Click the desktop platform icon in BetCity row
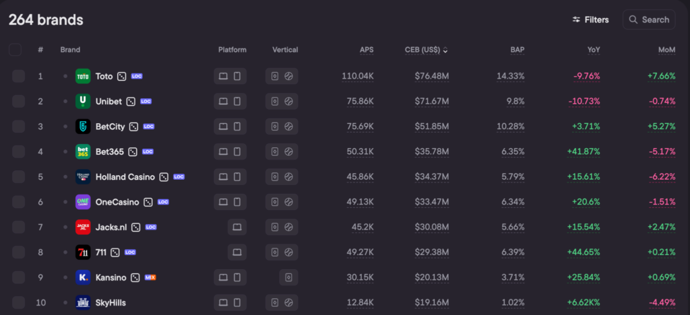The image size is (690, 315). click(223, 127)
